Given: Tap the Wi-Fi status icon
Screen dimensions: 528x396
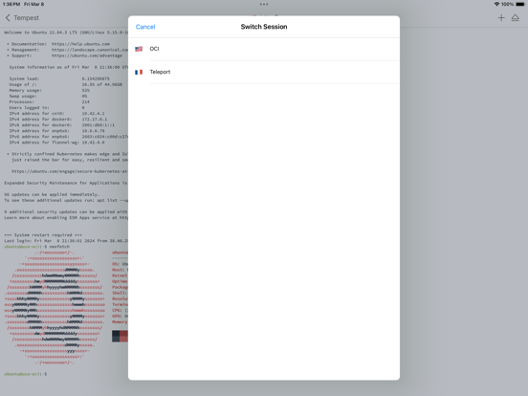Looking at the screenshot, I should pyautogui.click(x=496, y=4).
